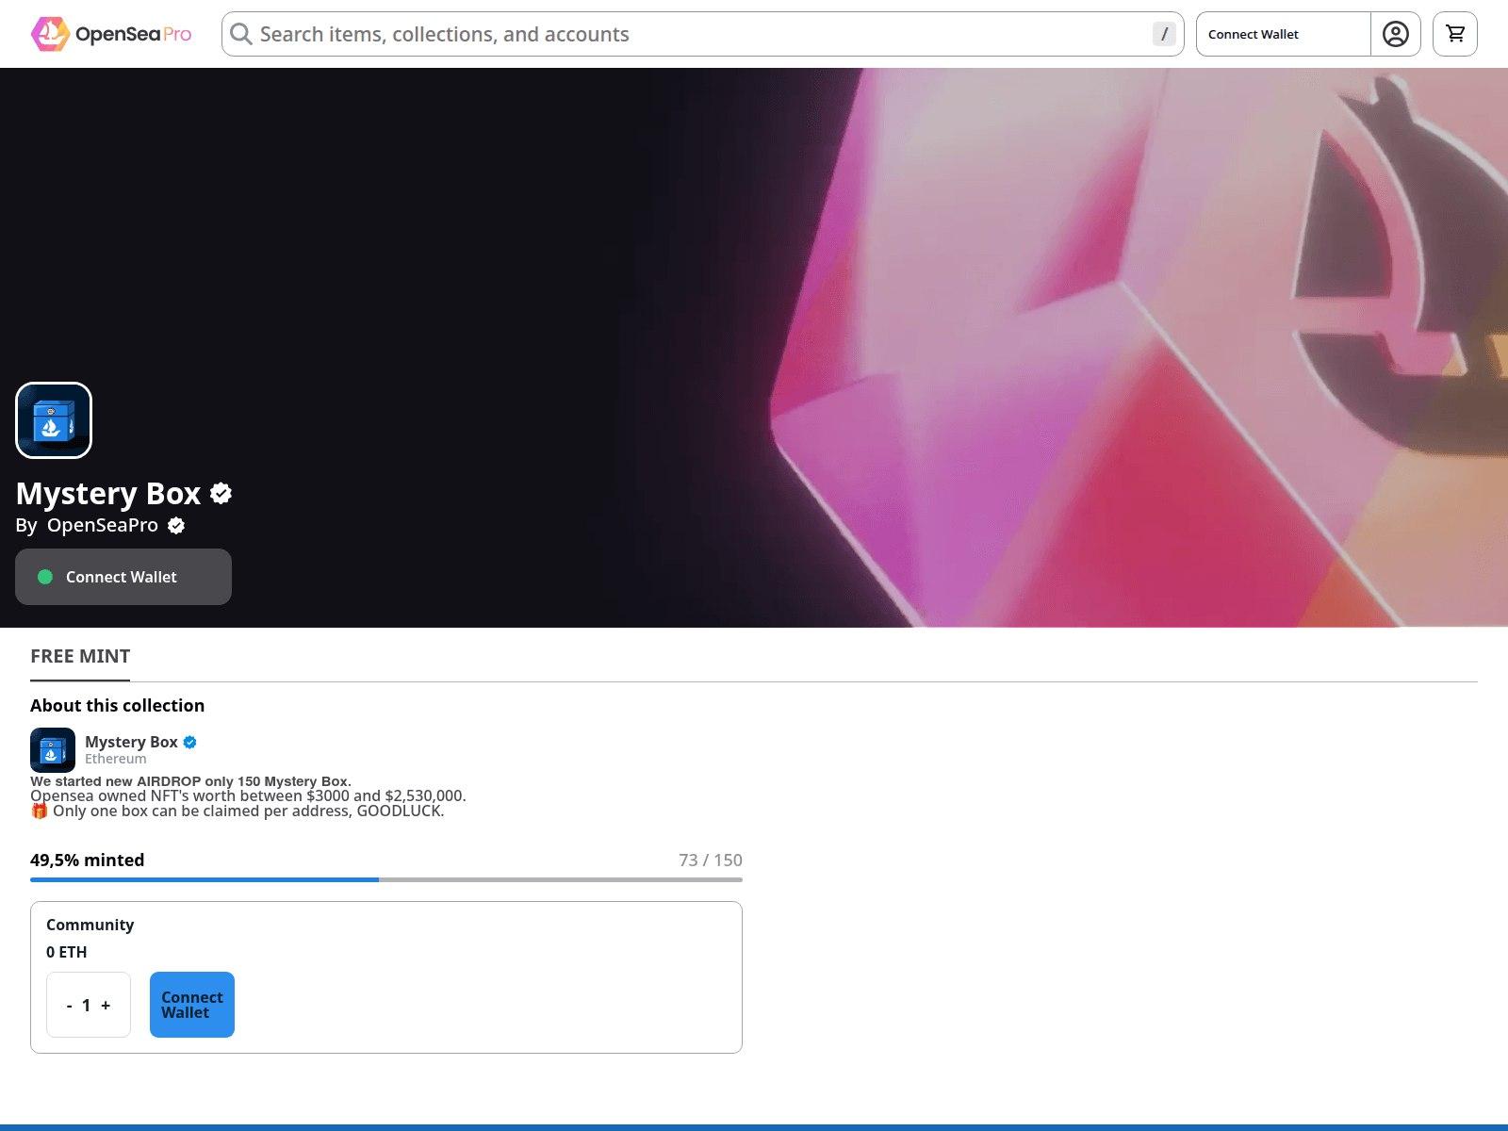Image resolution: width=1508 pixels, height=1131 pixels.
Task: Click the mint quantity value 1
Action: click(x=87, y=1006)
